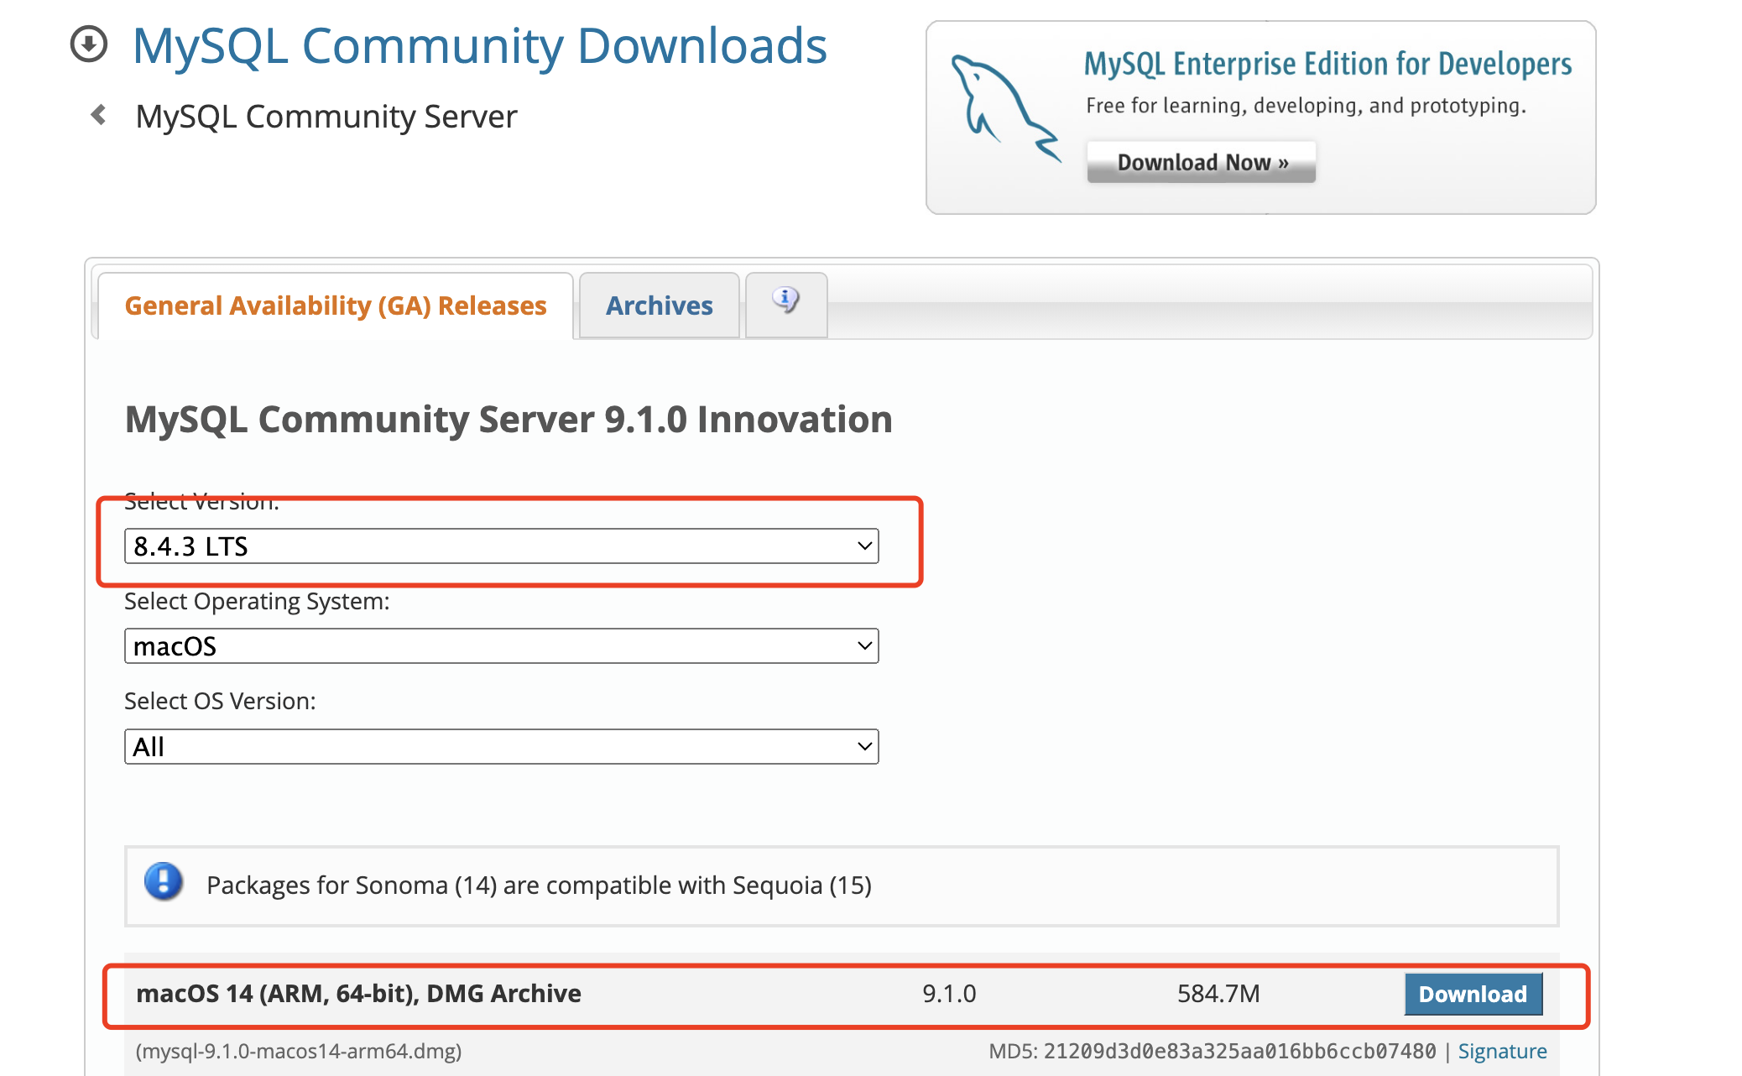The width and height of the screenshot is (1742, 1076).
Task: Click the blue exclamation notice icon
Action: tap(164, 881)
